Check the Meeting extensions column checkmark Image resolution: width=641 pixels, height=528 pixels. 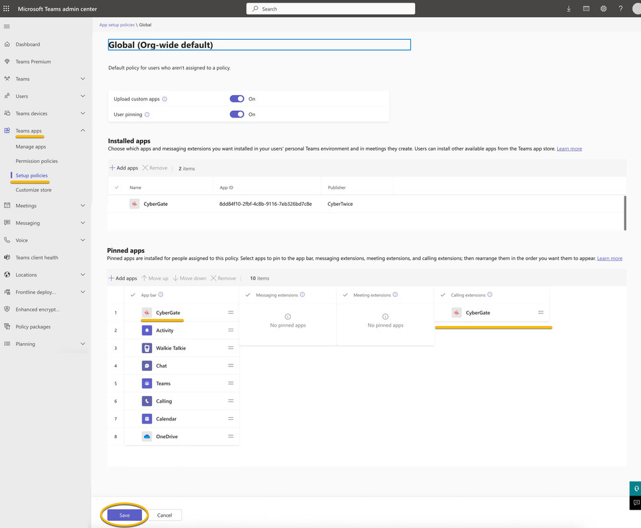346,295
